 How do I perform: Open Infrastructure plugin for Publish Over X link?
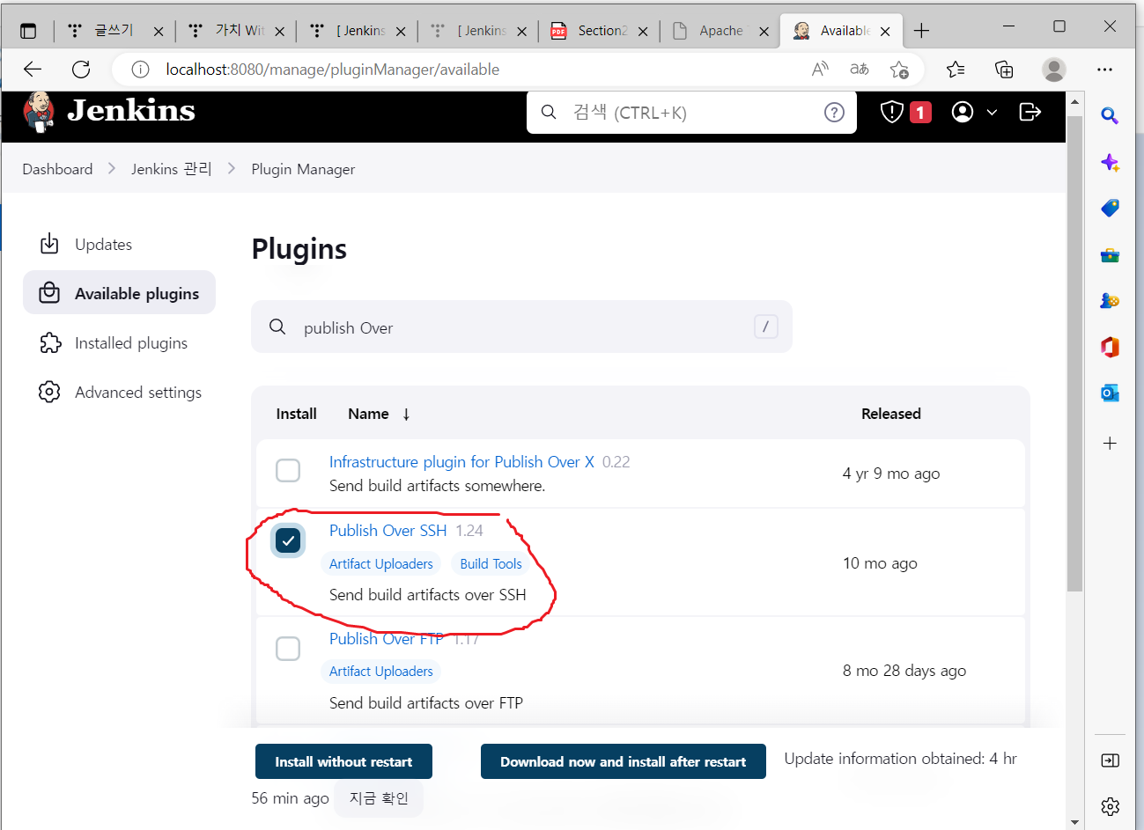tap(461, 461)
